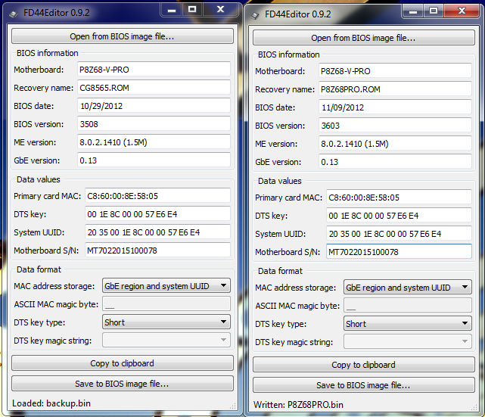Click BIOS date field showing 11/09/2012
This screenshot has width=485, height=417.
click(x=395, y=107)
